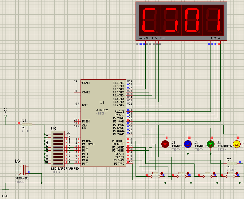Click the push button below resistor R2

230,175
